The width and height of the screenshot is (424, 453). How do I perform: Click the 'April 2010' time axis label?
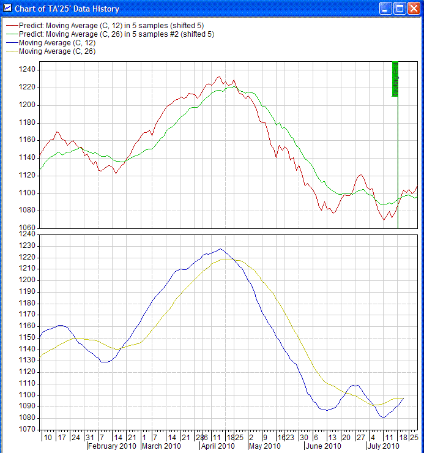[x=218, y=446]
